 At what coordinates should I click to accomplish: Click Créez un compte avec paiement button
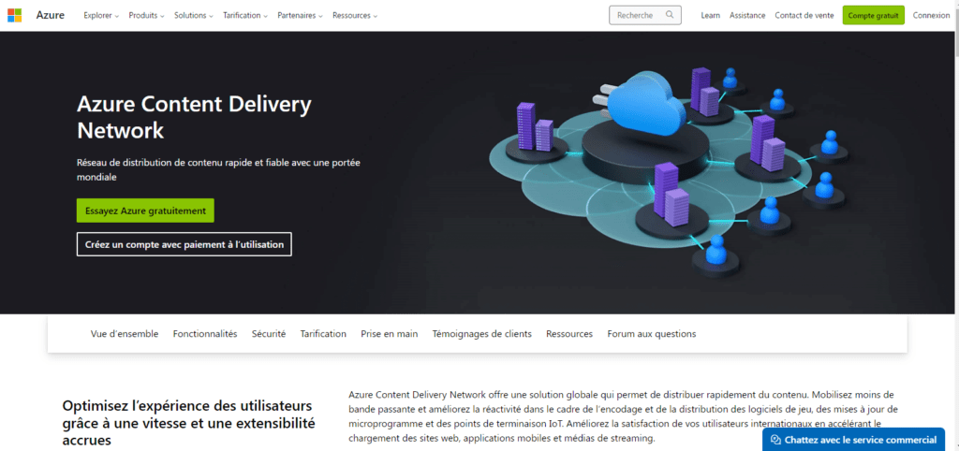tap(184, 244)
